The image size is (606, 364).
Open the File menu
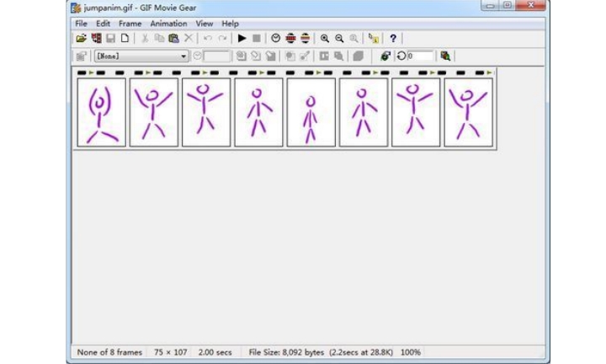pyautogui.click(x=81, y=24)
